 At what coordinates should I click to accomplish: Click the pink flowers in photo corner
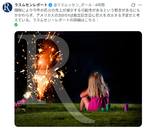pos(20,105)
